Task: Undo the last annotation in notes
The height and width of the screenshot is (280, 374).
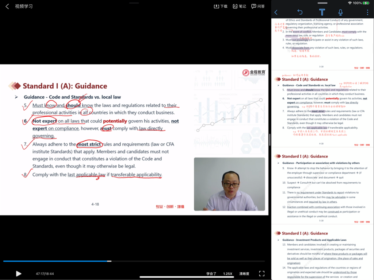Action: coord(300,12)
